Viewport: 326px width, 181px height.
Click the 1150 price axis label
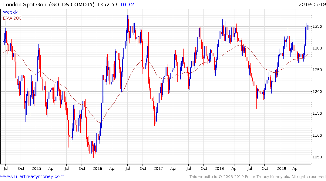pyautogui.click(x=317, y=113)
